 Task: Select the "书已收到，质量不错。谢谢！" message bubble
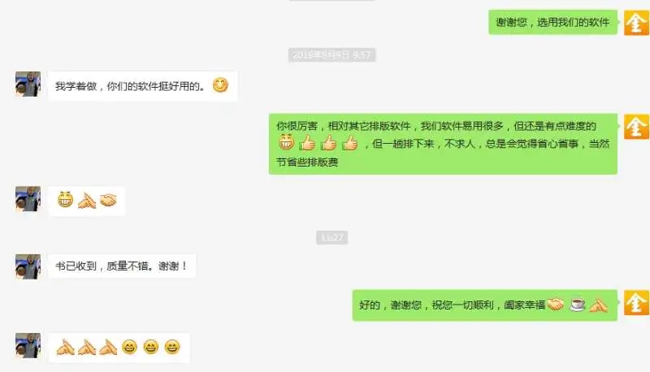tap(122, 266)
